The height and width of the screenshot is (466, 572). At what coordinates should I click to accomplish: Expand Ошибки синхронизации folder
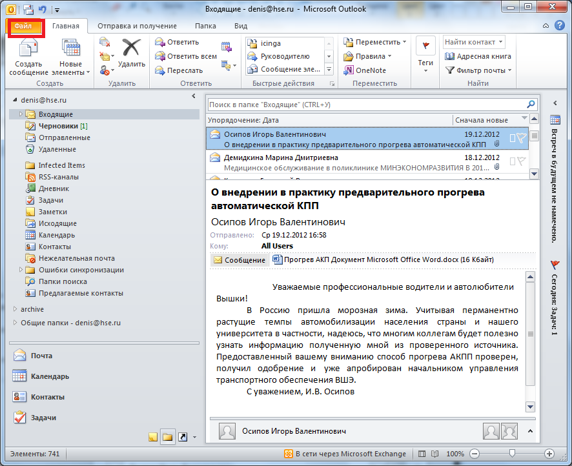pyautogui.click(x=21, y=270)
